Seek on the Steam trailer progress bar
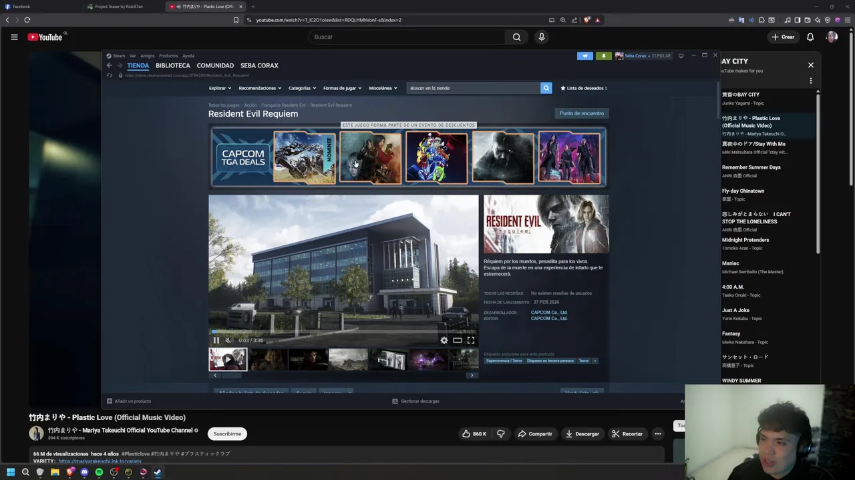Image resolution: width=855 pixels, height=480 pixels. (343, 331)
